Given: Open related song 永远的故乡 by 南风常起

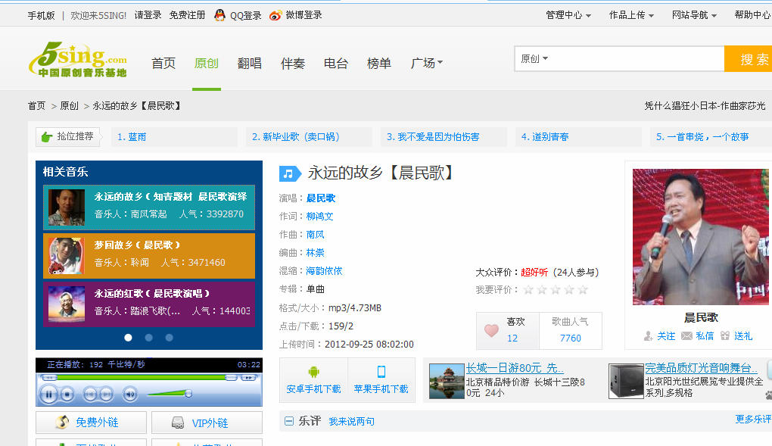Looking at the screenshot, I should [x=149, y=207].
